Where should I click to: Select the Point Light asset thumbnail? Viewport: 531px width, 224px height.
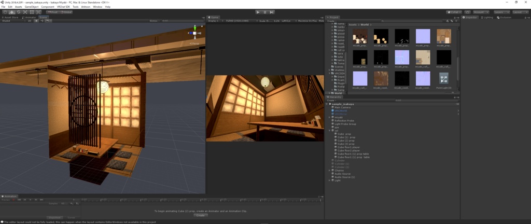click(x=443, y=79)
